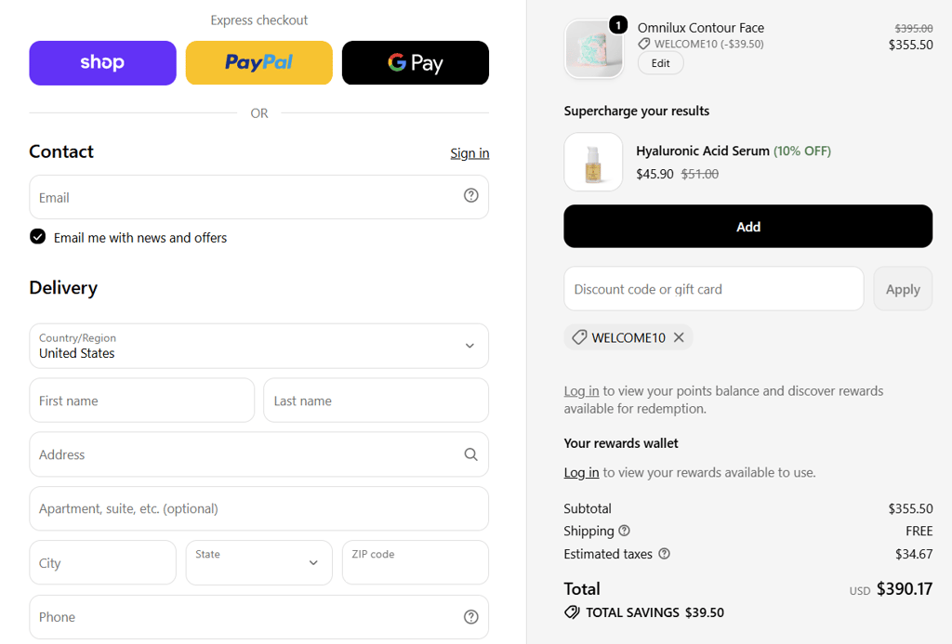
Task: Show help icon in Email field
Action: pyautogui.click(x=471, y=195)
